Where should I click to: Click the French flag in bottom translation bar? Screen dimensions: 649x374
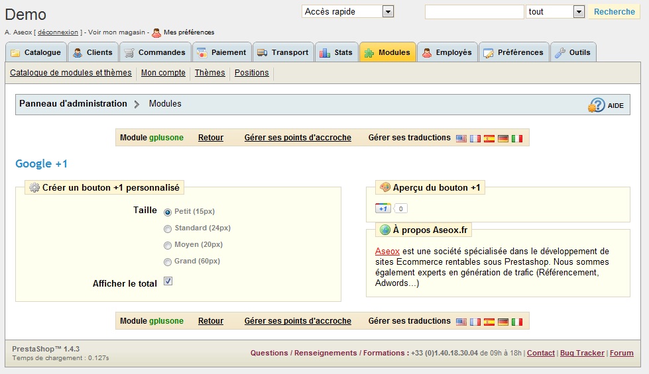coord(475,322)
